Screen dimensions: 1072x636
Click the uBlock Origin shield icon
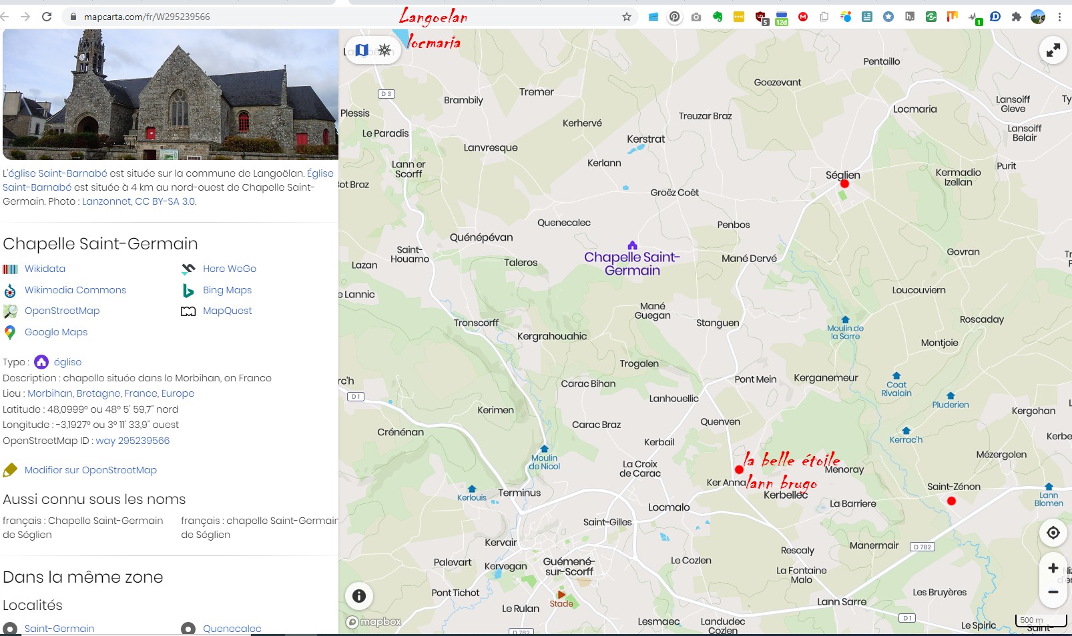[761, 17]
